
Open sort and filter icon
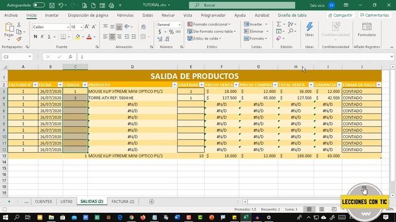290,24
